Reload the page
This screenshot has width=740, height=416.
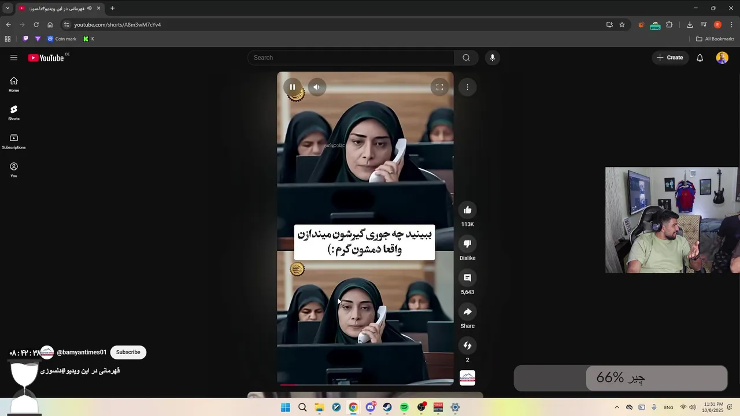click(x=36, y=25)
